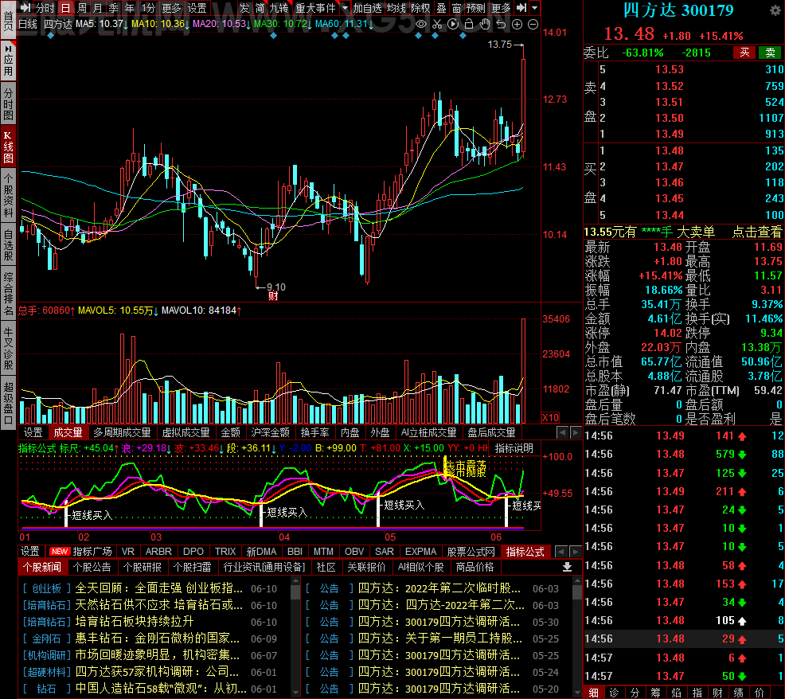Open 综合排名 in left sidebar
The width and height of the screenshot is (785, 699).
coord(8,294)
